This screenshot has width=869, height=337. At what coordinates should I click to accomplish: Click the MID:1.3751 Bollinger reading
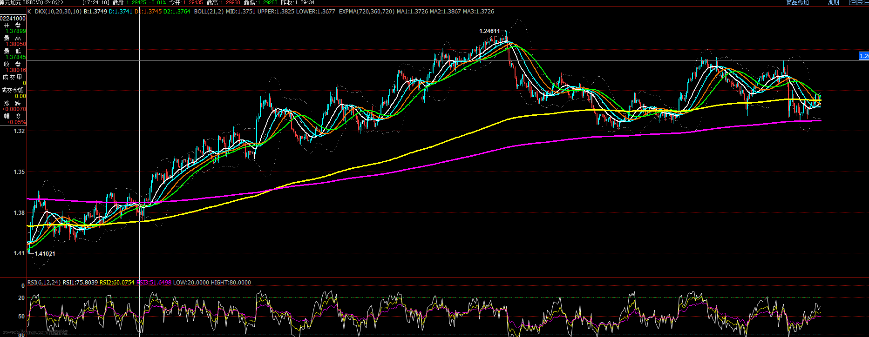coord(240,11)
